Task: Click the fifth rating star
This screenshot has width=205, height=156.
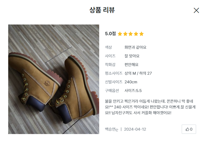Action: click(141, 34)
